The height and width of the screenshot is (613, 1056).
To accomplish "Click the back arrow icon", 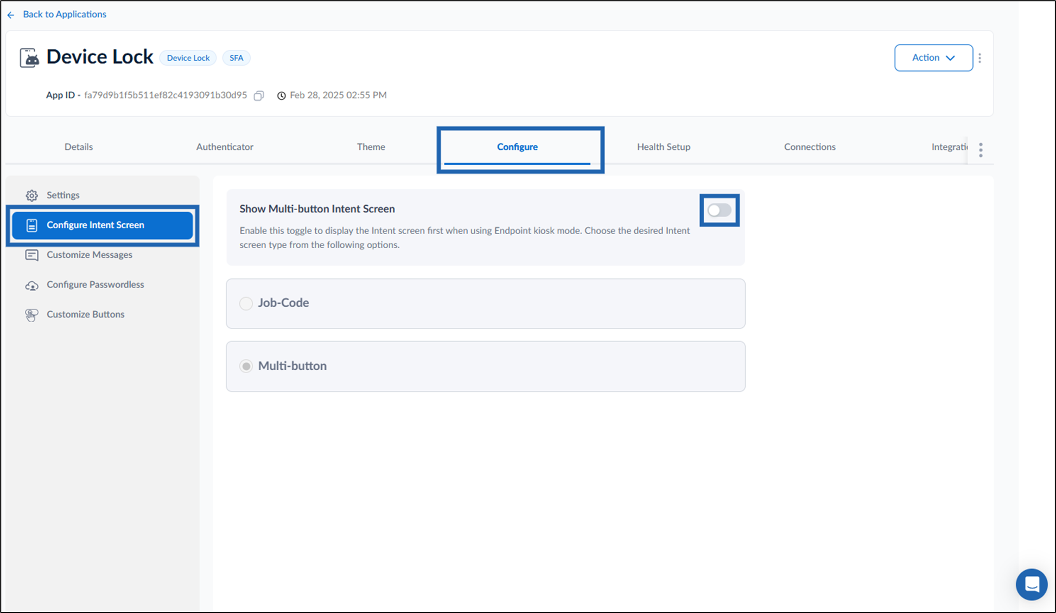I will 11,15.
